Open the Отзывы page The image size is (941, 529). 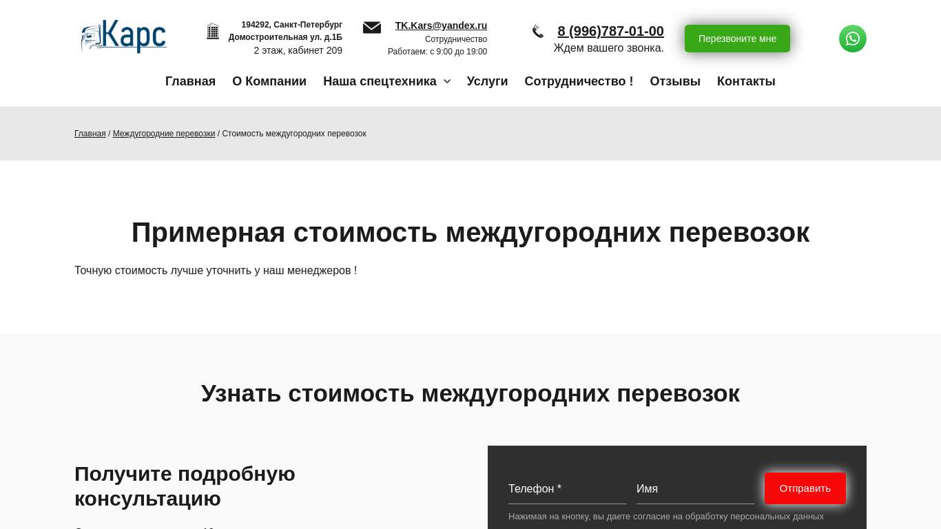click(675, 81)
